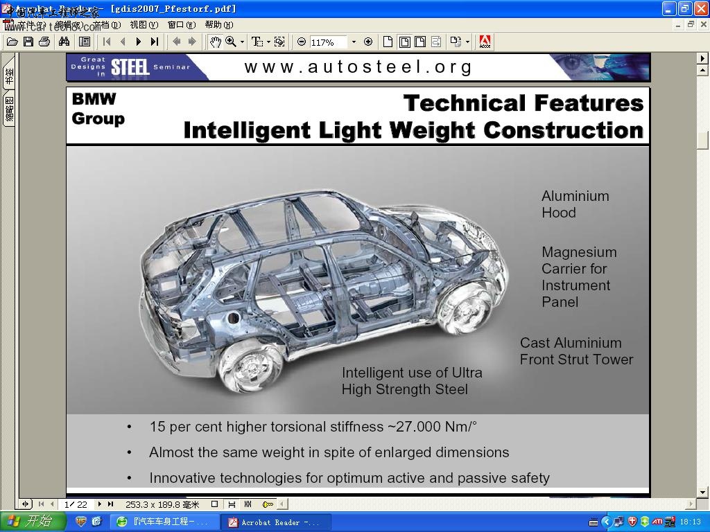Expand the text select tool dropdown arrow
This screenshot has height=532, width=710.
[x=268, y=42]
